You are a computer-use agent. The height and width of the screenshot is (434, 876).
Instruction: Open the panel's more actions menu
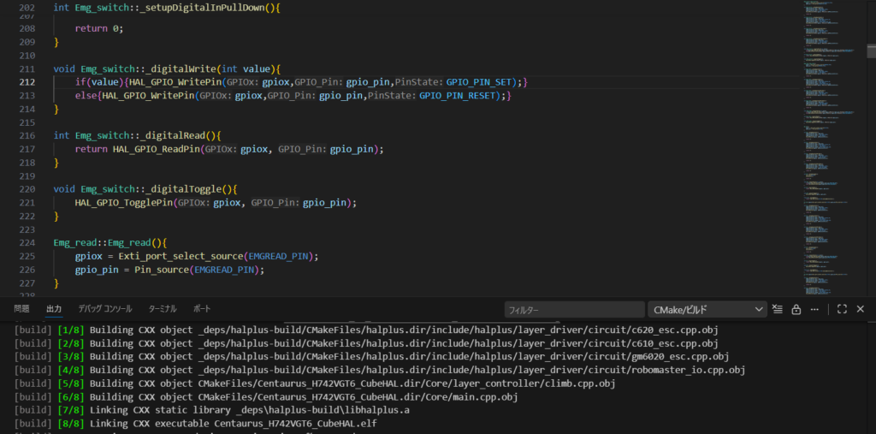(x=815, y=309)
